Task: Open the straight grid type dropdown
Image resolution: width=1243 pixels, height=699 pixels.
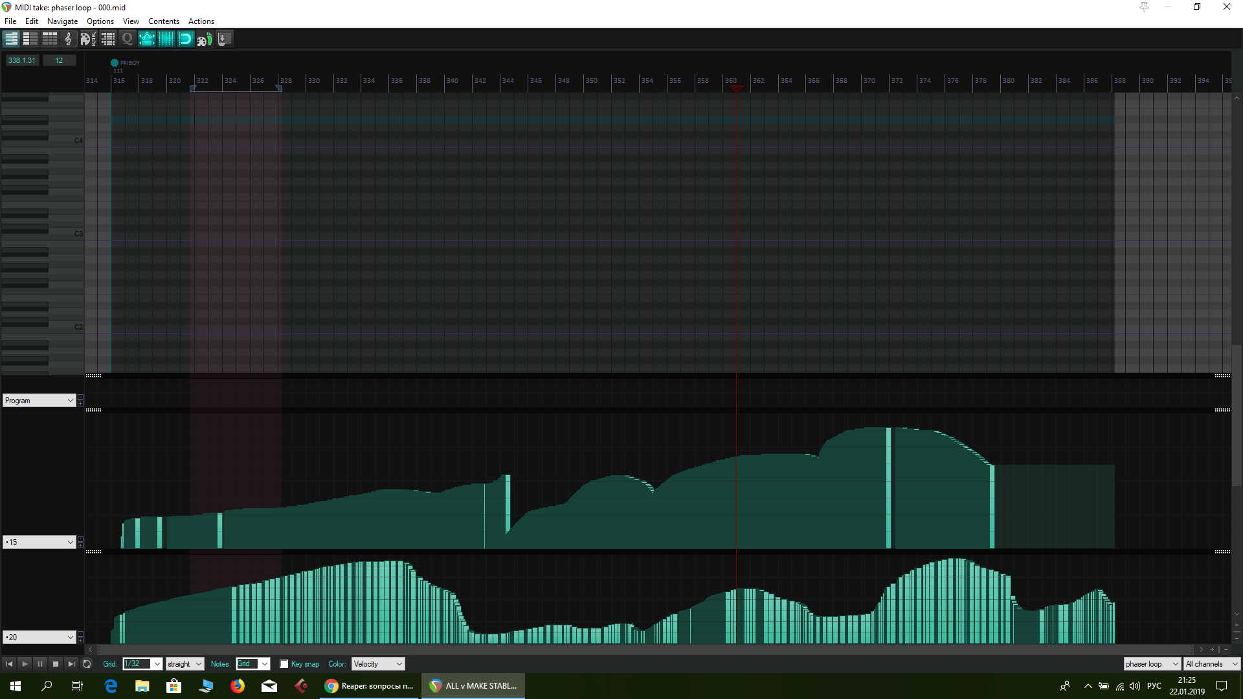Action: 185,664
